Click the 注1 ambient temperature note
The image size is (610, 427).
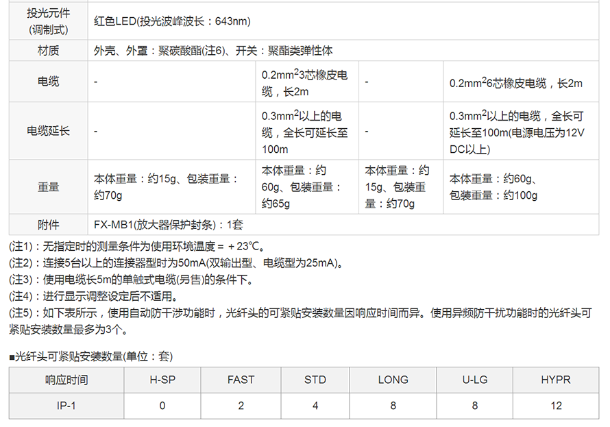[136, 246]
